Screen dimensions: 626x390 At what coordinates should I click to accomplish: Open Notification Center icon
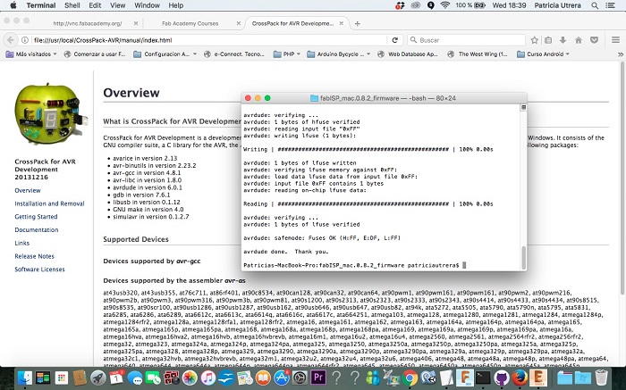coord(610,5)
